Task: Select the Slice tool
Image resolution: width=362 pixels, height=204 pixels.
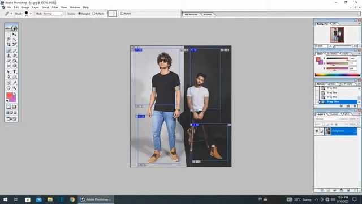Action: (14, 44)
